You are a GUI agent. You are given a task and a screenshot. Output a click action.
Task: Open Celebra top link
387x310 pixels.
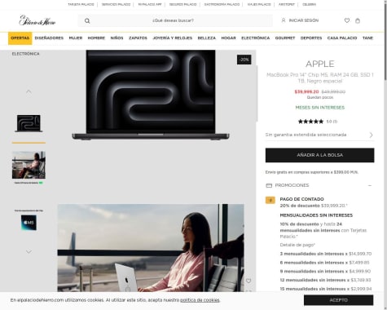(x=309, y=4)
